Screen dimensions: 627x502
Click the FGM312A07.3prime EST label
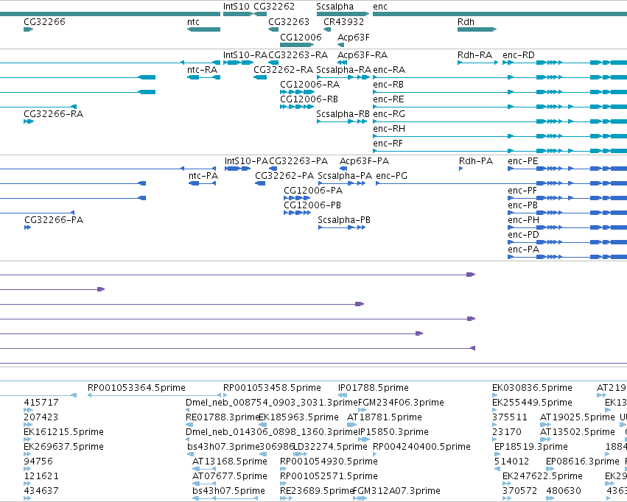point(396,491)
